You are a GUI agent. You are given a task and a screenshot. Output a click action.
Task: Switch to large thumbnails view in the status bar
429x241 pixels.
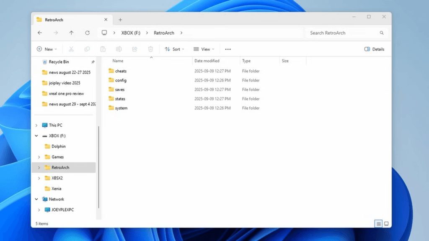pos(386,223)
